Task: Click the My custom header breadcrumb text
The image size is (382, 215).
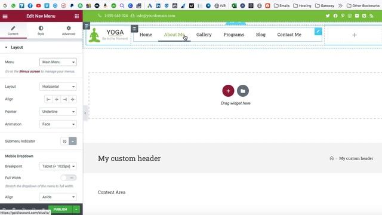Action: [356, 158]
